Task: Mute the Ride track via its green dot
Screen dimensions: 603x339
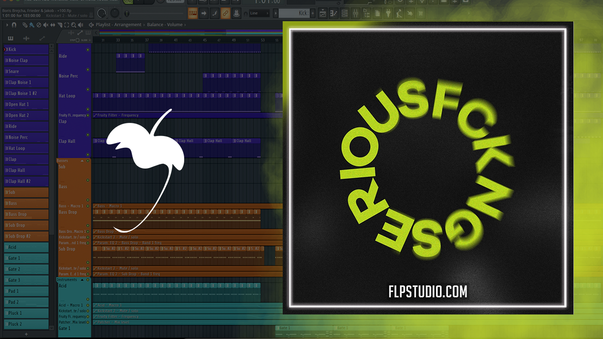Action: 88,50
